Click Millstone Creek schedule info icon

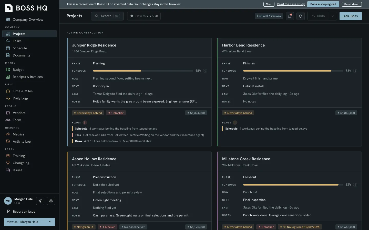coord(355,185)
